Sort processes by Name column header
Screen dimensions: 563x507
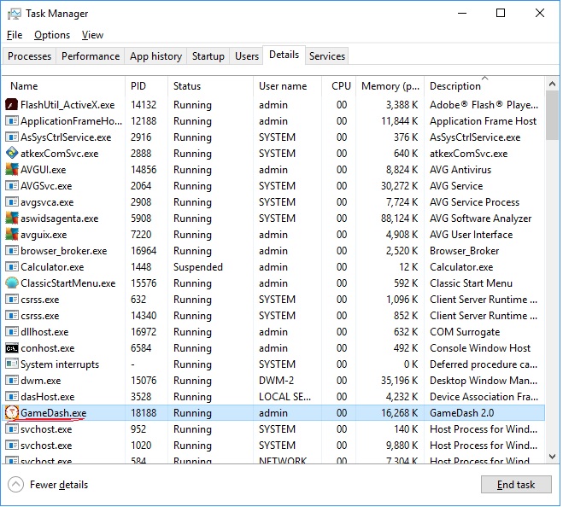coord(24,86)
